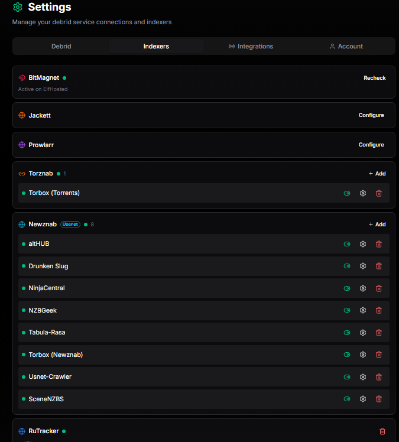The width and height of the screenshot is (399, 442).
Task: Switch off the Torbox (Torrents) toggle
Action: [x=347, y=193]
